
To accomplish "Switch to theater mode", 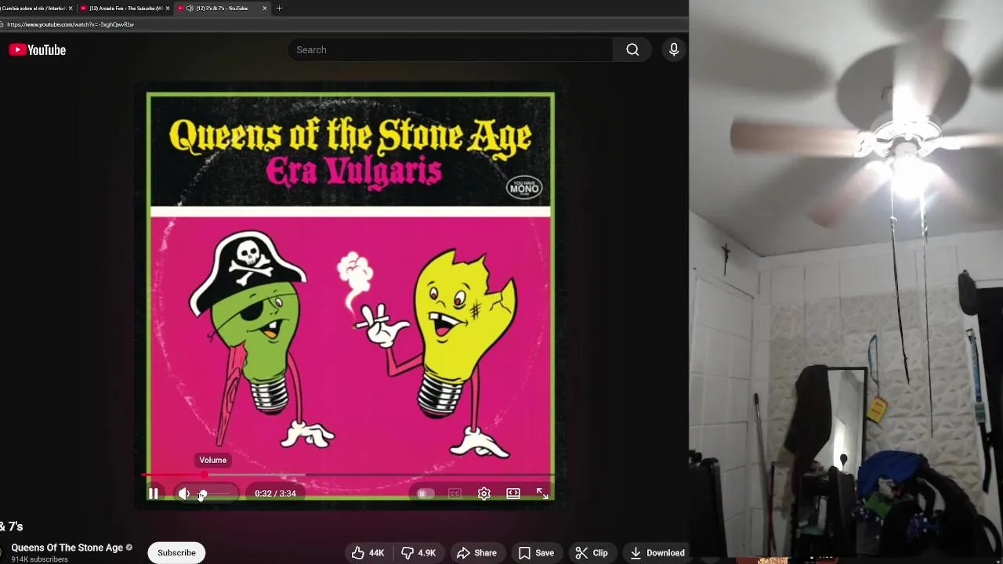I will (x=513, y=493).
